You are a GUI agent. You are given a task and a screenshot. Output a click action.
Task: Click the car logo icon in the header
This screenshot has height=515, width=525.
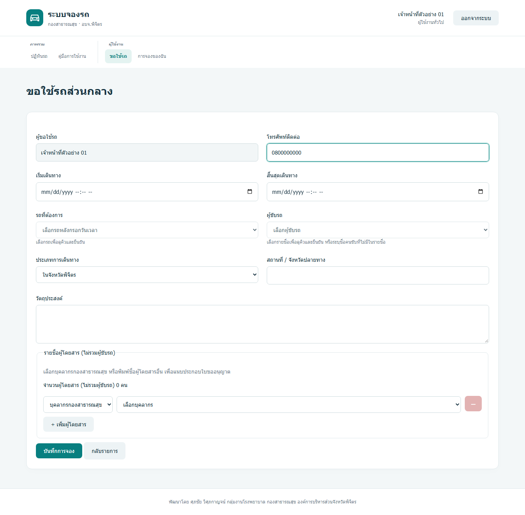coord(35,18)
